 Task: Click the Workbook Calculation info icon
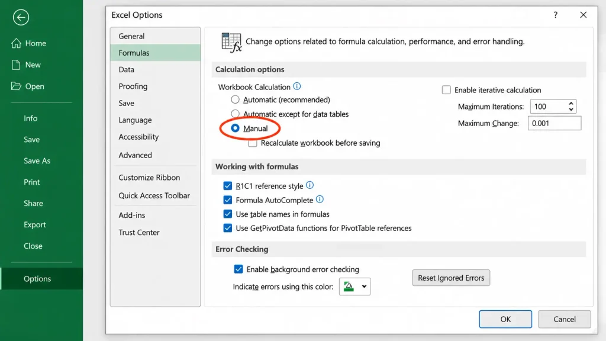pyautogui.click(x=297, y=86)
